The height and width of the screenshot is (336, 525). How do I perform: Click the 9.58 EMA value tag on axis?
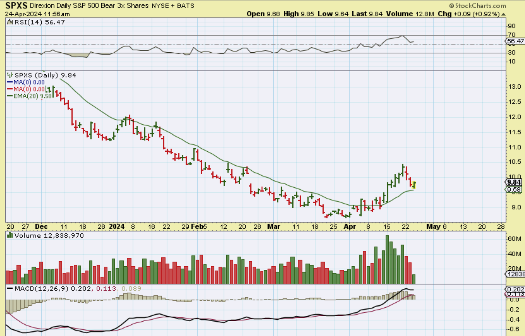514,190
